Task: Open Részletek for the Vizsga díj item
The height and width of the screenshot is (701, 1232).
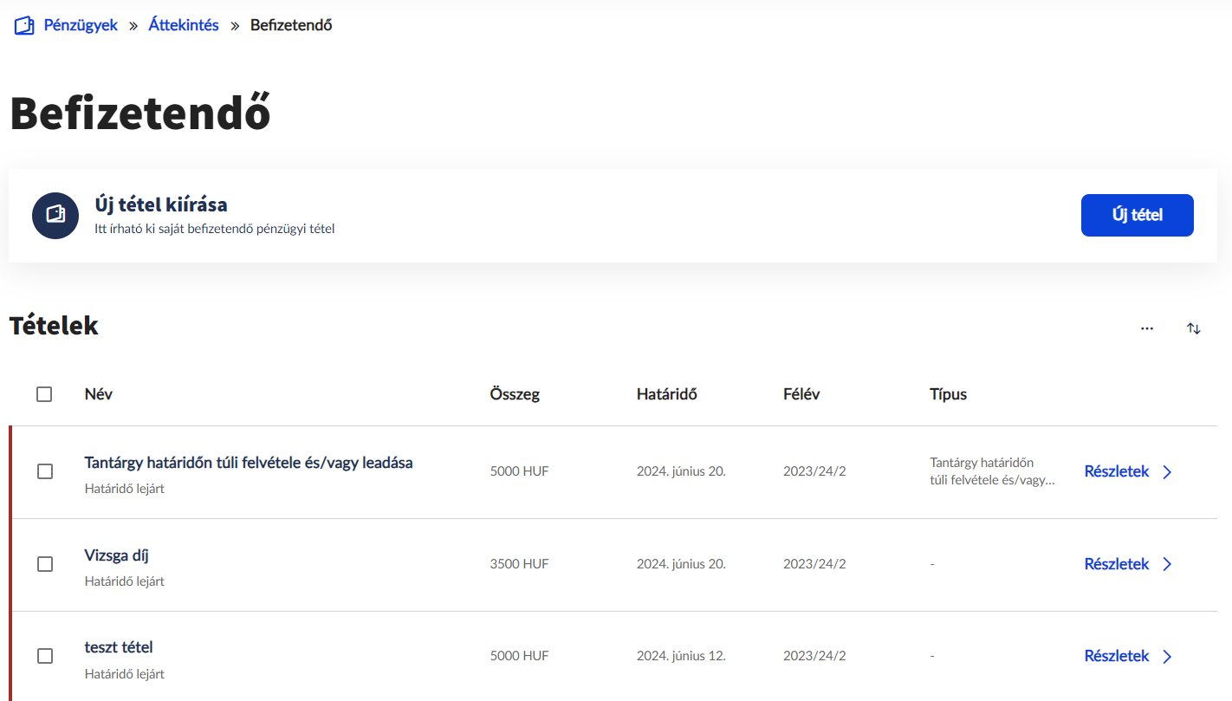Action: pos(1116,564)
